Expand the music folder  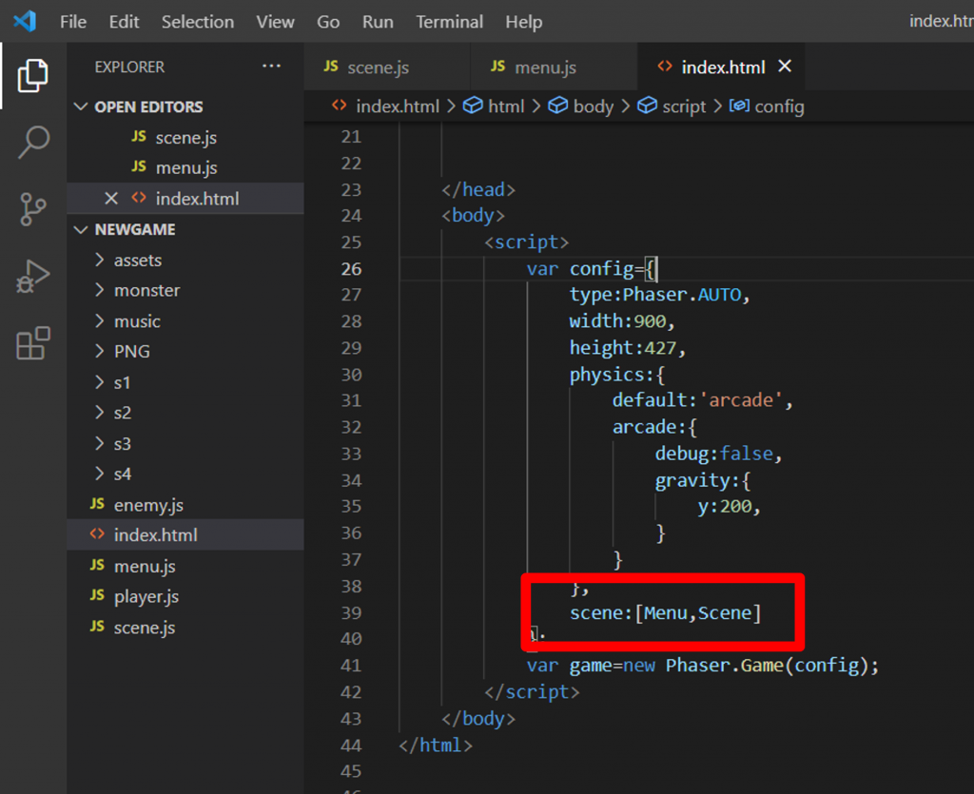pos(99,320)
